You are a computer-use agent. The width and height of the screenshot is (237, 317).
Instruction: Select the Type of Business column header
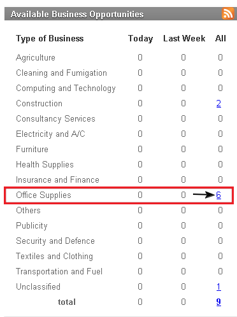pos(50,39)
